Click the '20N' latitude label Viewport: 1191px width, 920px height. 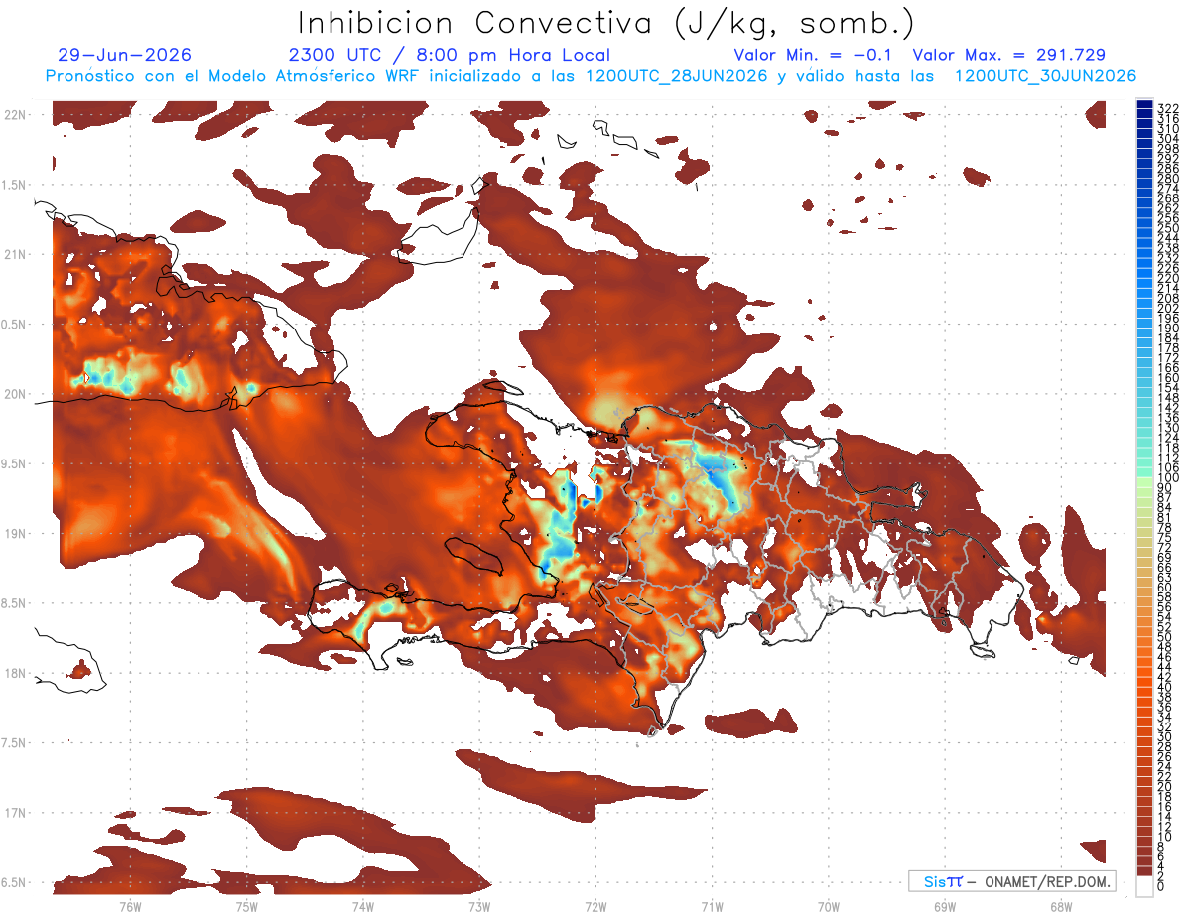tap(16, 394)
